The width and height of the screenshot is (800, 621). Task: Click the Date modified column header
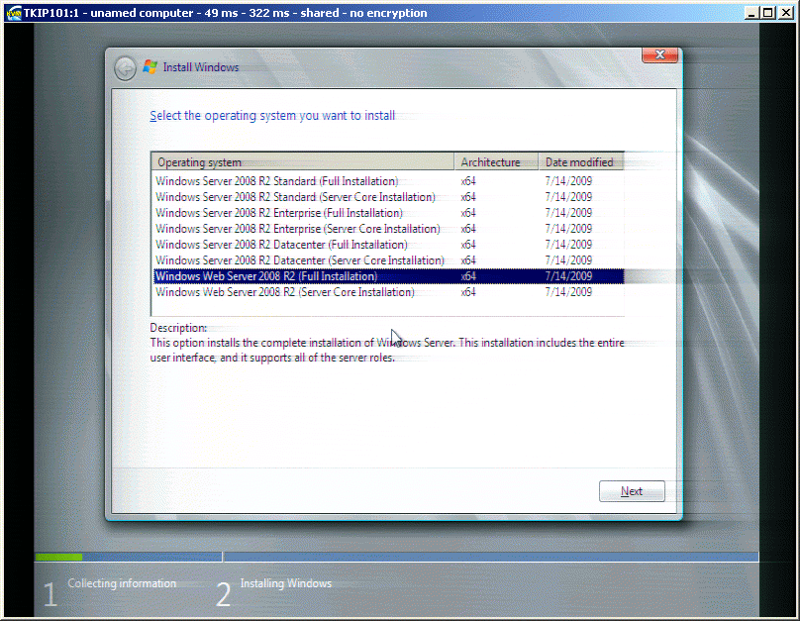581,161
